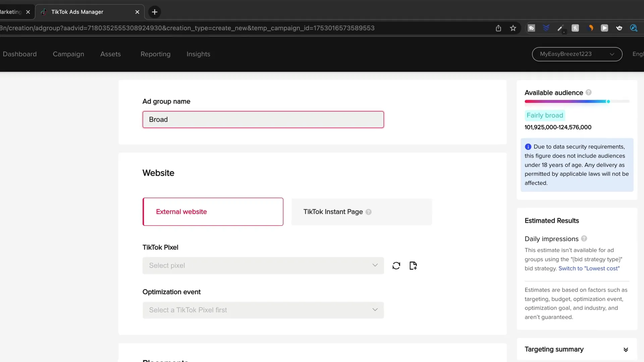Open the Daily impressions help tooltip icon
The width and height of the screenshot is (644, 362).
tap(584, 239)
